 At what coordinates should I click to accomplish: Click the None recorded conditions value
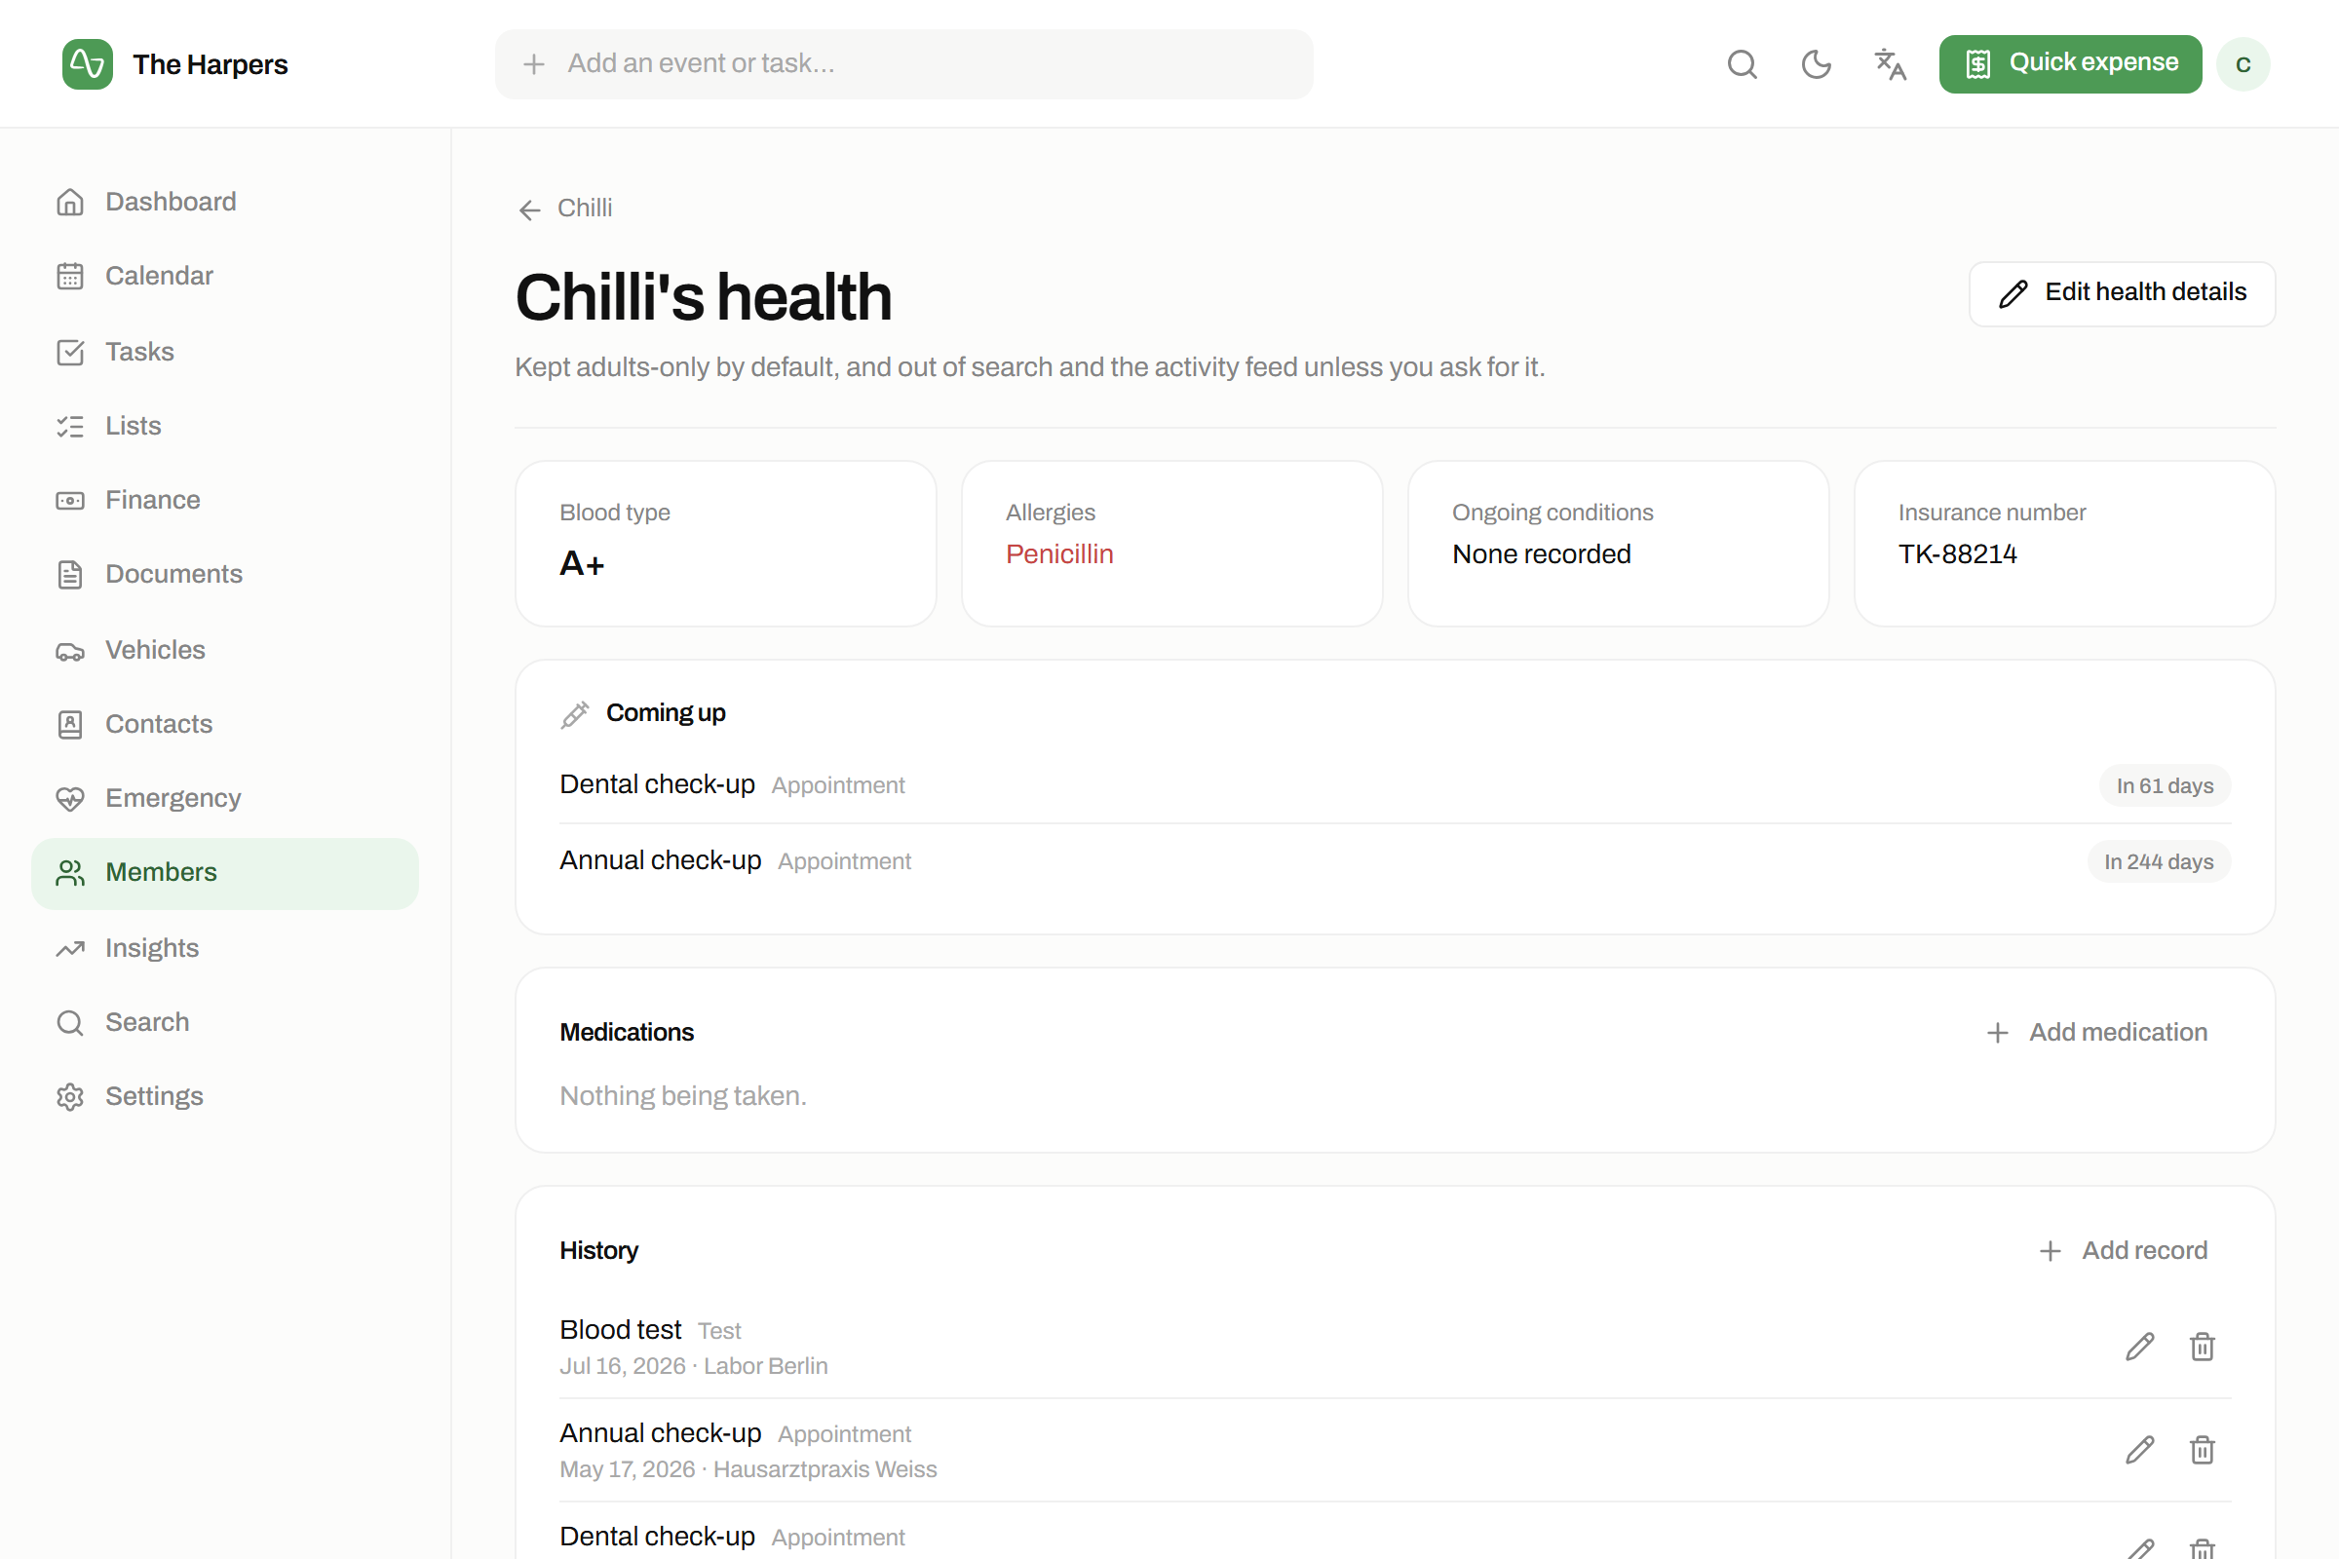(x=1542, y=553)
